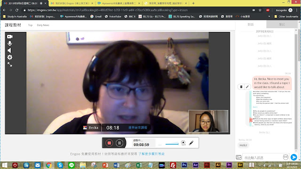Open Skype from taskbar
Image resolution: width=301 pixels, height=169 pixels.
pyautogui.click(x=60, y=165)
